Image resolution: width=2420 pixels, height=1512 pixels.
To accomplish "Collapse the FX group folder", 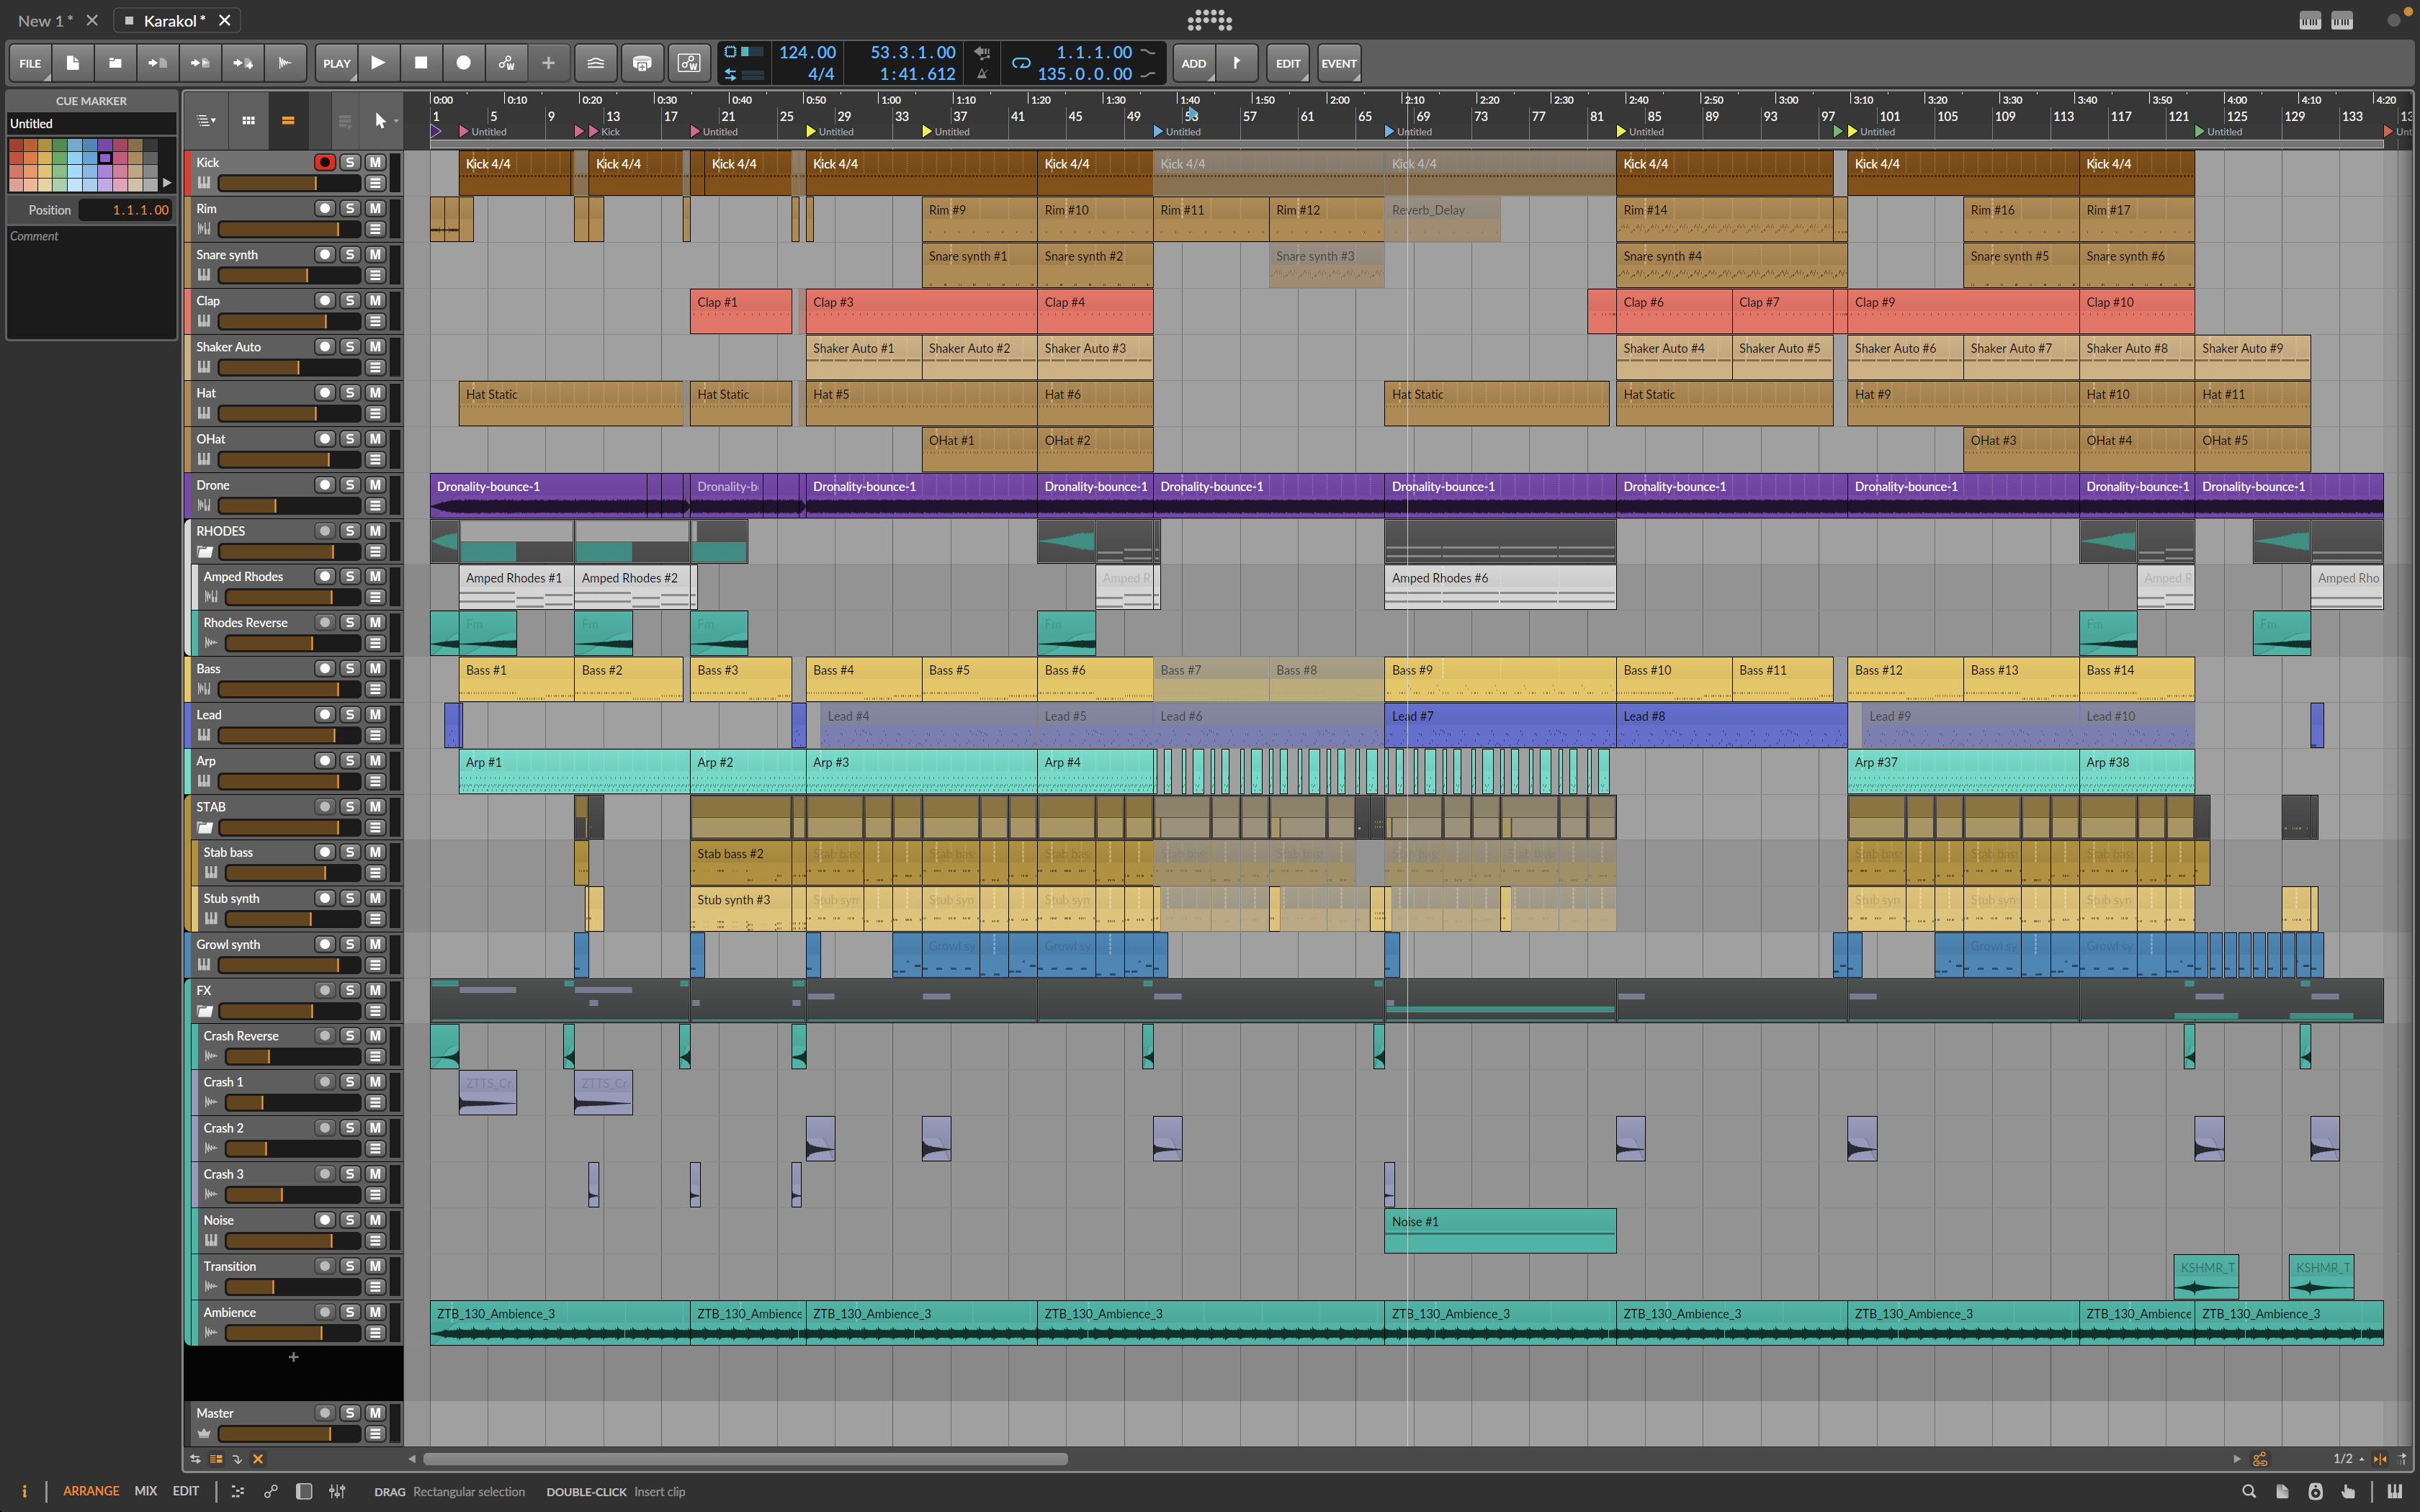I will pyautogui.click(x=204, y=1011).
